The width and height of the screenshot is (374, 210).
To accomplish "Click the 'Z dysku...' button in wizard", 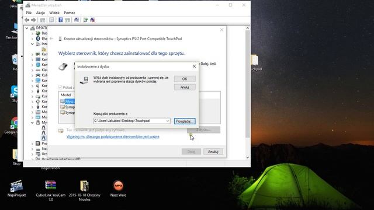I will [203, 129].
